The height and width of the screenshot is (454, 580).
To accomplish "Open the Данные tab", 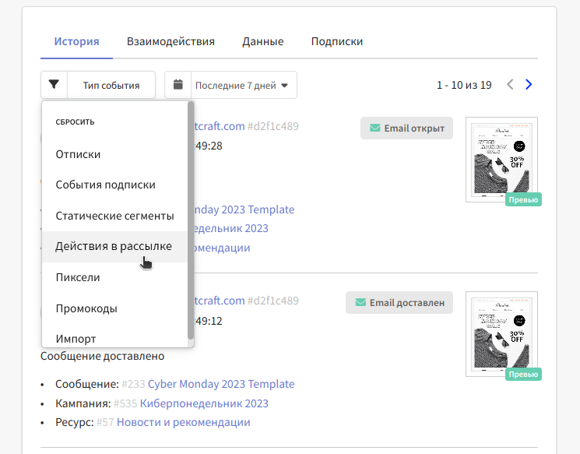I will point(262,41).
